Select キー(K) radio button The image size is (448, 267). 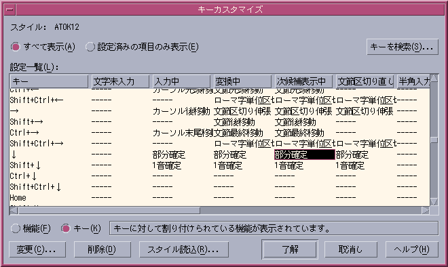click(x=81, y=228)
